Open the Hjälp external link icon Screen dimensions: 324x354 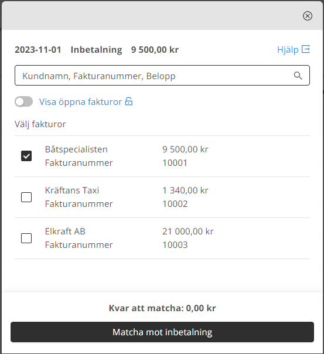click(x=306, y=49)
